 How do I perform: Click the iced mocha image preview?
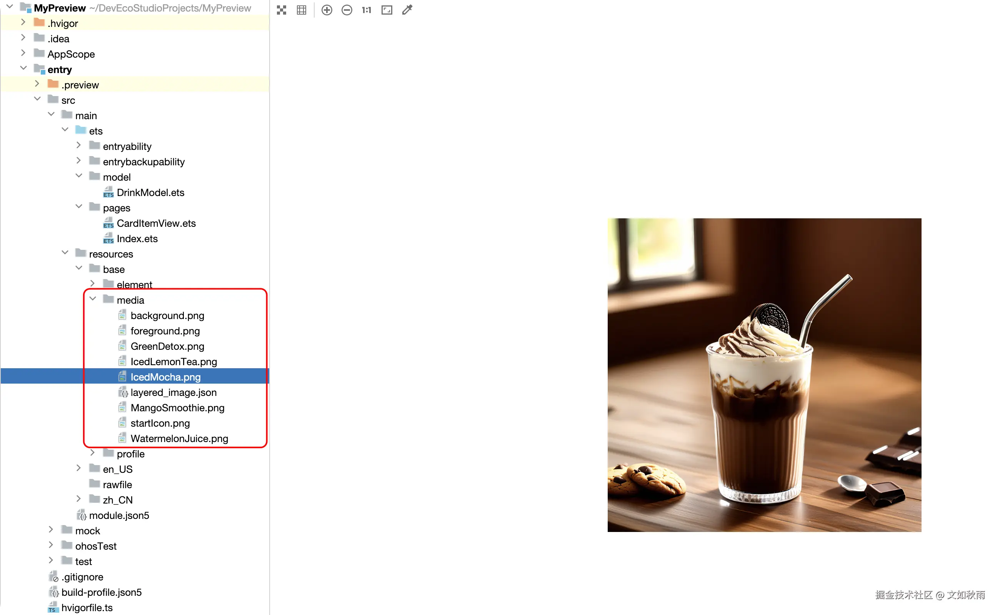pos(764,375)
